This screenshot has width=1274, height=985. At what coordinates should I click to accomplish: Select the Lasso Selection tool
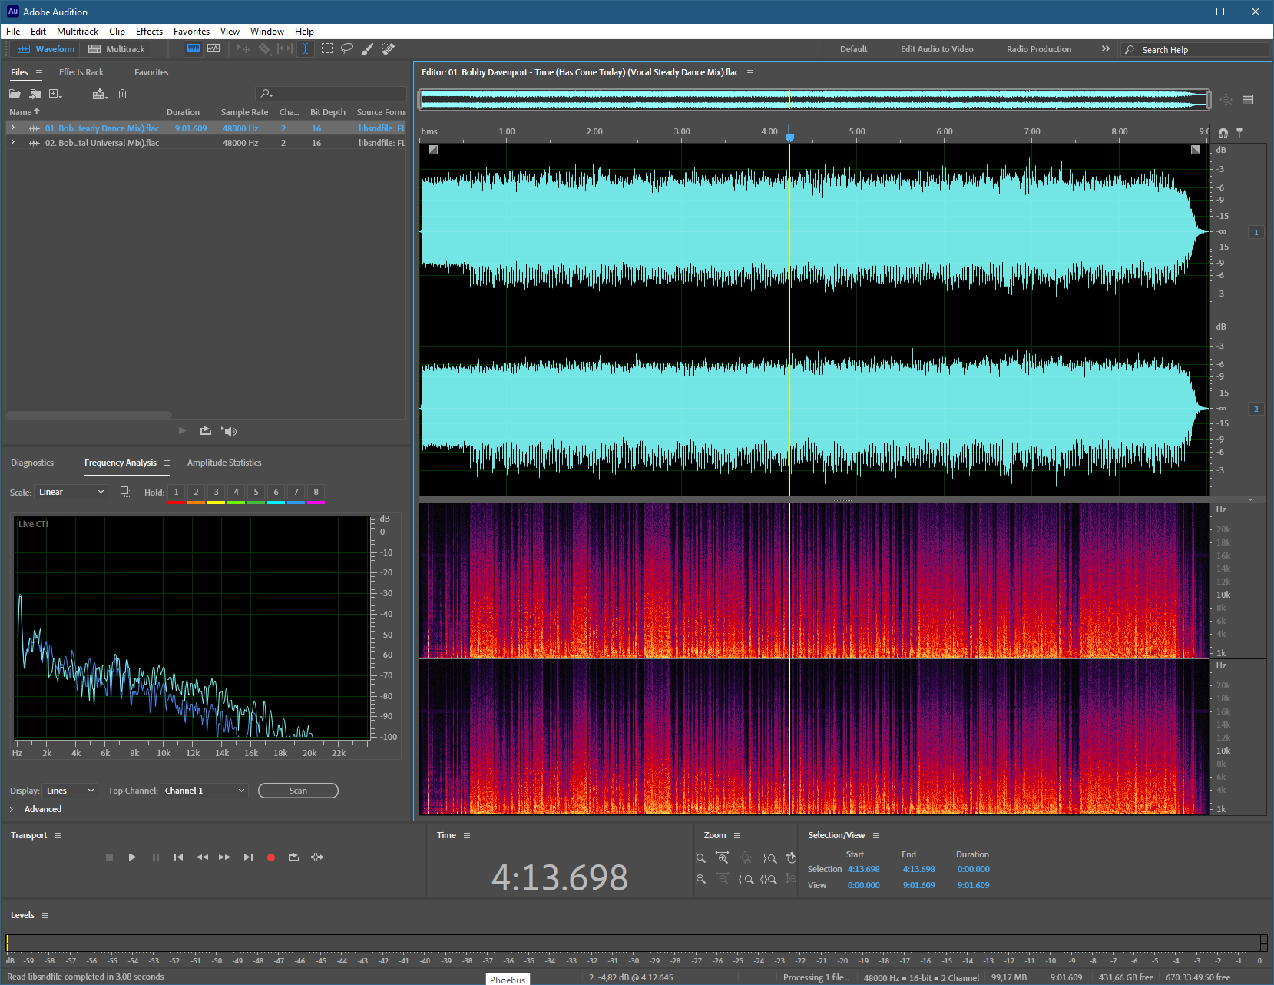coord(347,48)
